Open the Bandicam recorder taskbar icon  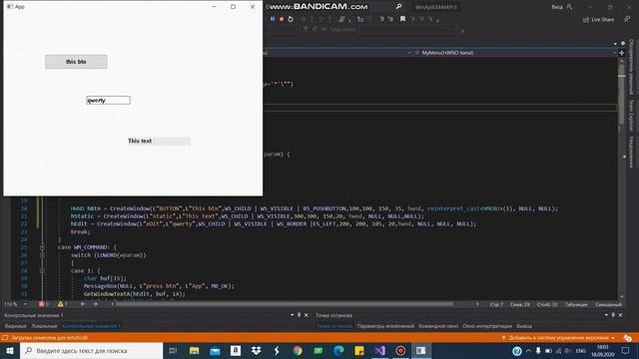(x=400, y=350)
